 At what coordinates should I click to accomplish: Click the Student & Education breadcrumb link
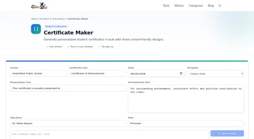tap(52, 19)
